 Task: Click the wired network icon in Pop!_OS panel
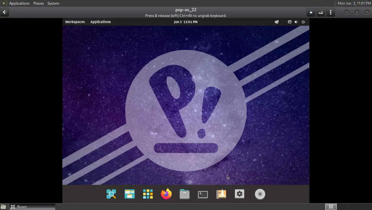pos(290,22)
